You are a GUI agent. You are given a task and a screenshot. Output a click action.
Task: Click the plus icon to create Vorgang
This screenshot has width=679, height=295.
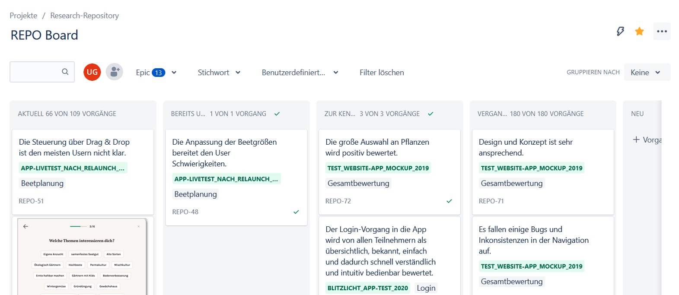(x=636, y=140)
